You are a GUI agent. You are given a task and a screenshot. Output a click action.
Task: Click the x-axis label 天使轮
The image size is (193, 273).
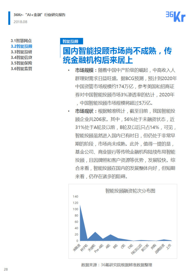click(x=92, y=248)
